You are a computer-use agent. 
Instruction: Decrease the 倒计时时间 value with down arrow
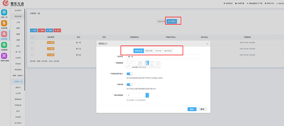(x=147, y=96)
